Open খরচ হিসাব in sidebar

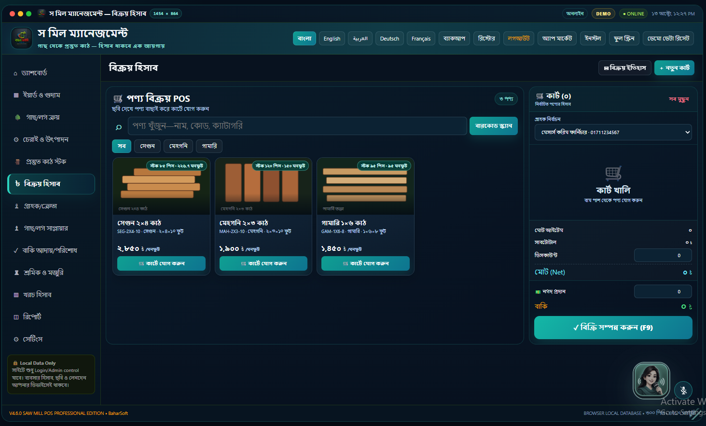[51, 295]
